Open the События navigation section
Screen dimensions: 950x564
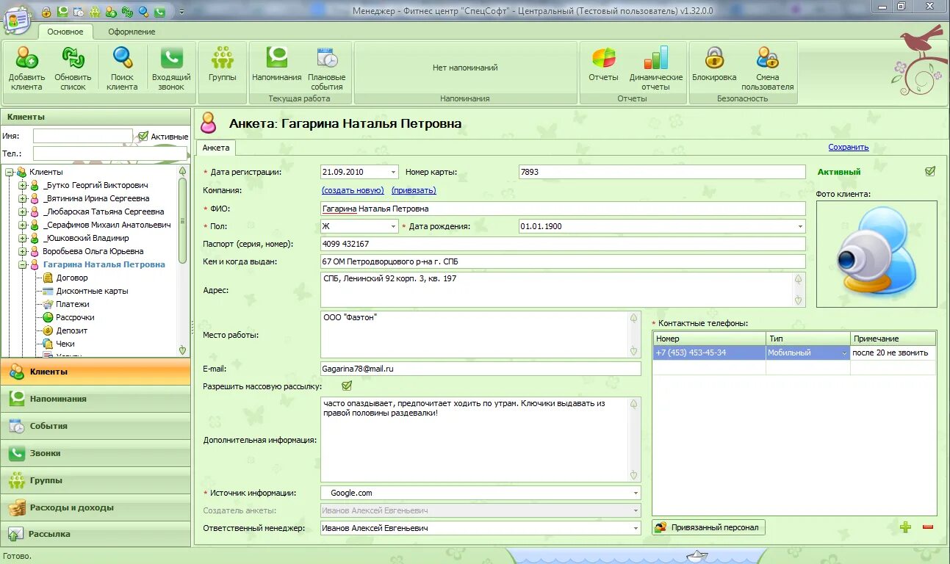click(x=96, y=426)
